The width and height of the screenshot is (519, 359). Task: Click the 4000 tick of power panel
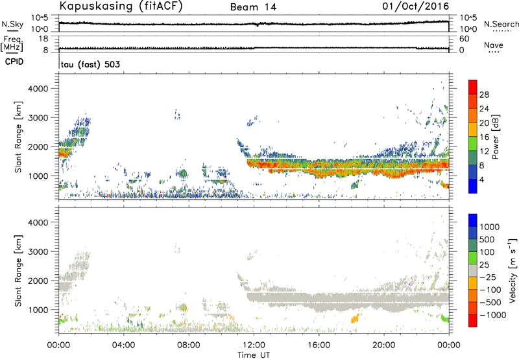click(x=38, y=89)
